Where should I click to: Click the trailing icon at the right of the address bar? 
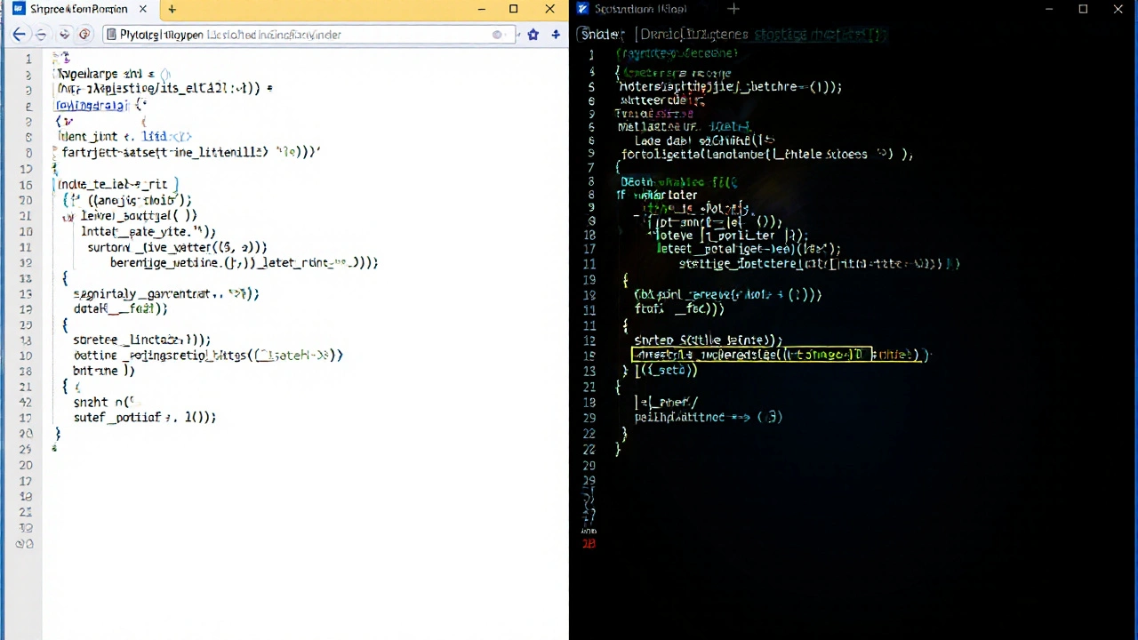coord(496,35)
